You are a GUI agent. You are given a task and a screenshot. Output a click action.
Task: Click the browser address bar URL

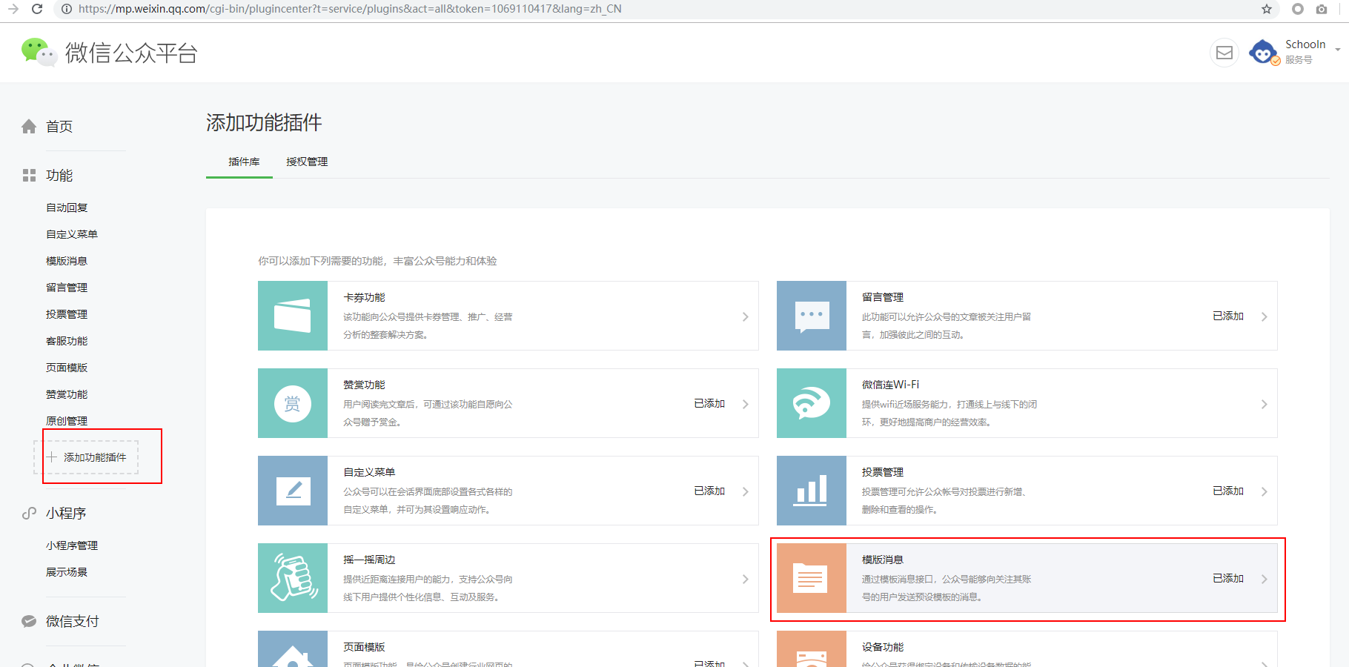(350, 9)
